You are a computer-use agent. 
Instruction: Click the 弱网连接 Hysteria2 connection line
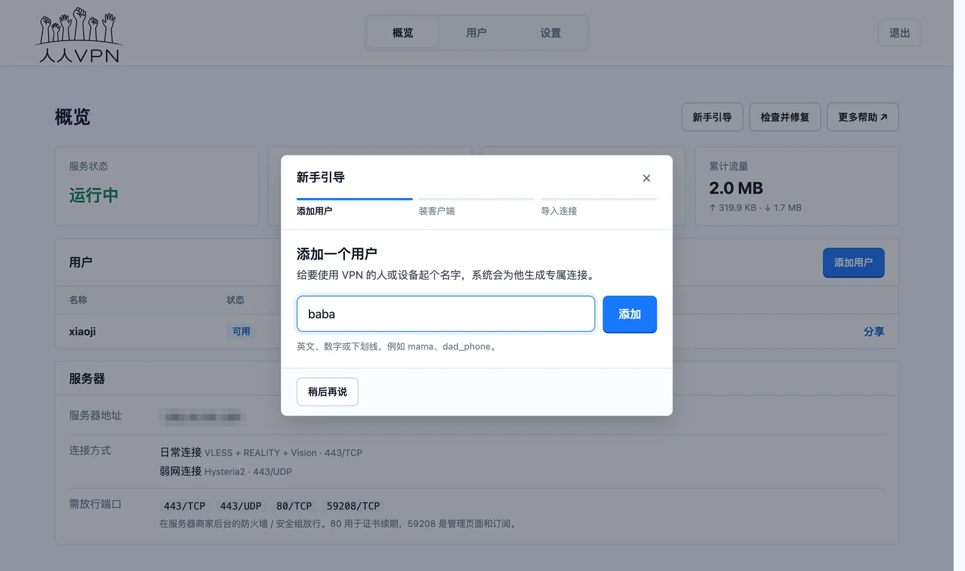[226, 471]
